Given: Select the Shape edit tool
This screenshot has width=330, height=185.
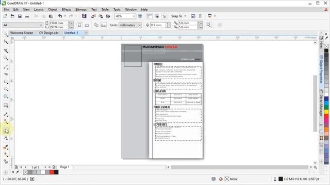Looking at the screenshot, I should pos(6,42).
